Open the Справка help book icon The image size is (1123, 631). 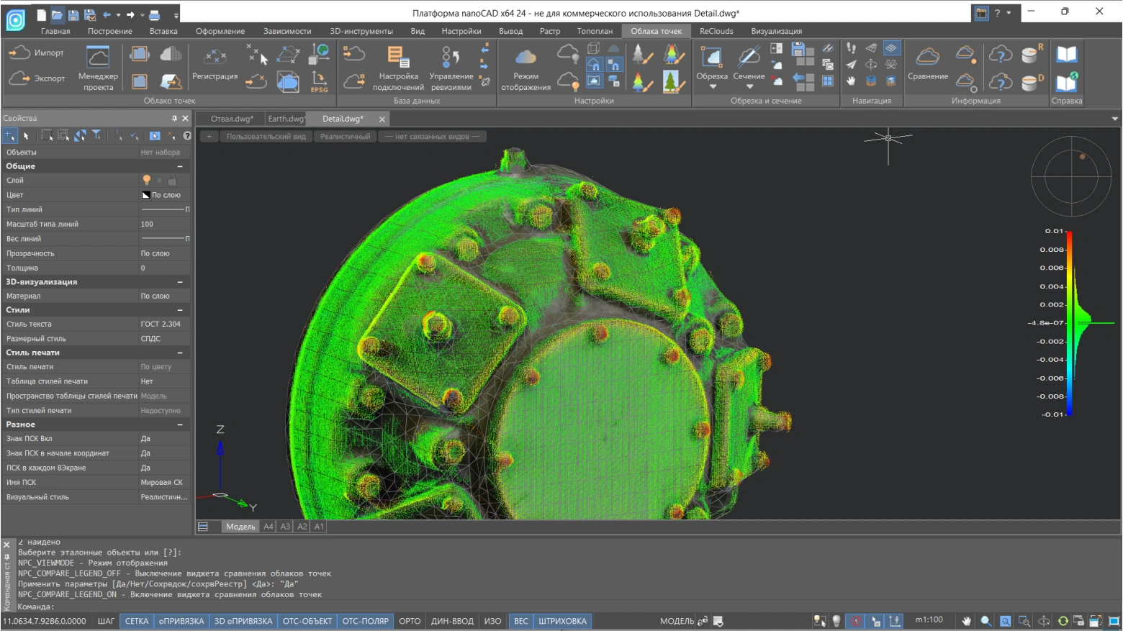pos(1066,55)
